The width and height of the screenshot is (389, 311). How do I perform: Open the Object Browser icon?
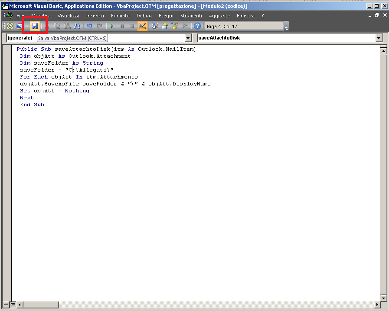175,26
